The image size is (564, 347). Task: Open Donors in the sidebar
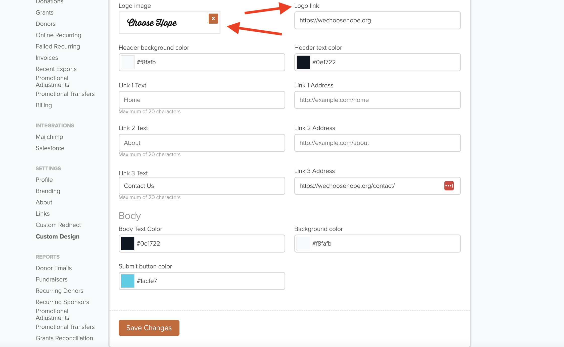[45, 24]
